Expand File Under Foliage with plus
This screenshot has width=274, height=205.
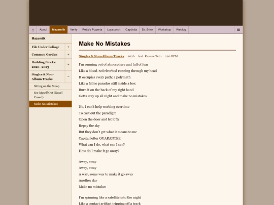(x=68, y=47)
